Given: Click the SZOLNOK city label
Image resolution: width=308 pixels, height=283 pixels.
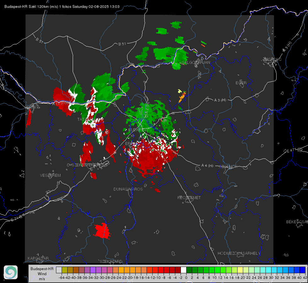Looking at the screenshot, I should click(228, 167).
